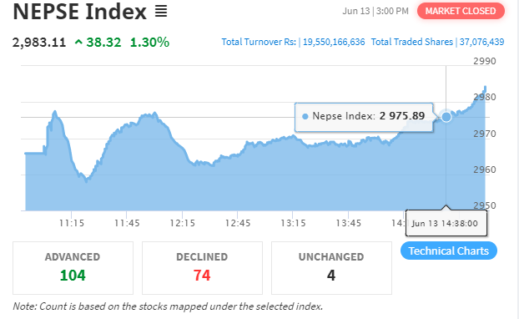Click the Jun 13 3:00 PM timestamp

click(375, 11)
